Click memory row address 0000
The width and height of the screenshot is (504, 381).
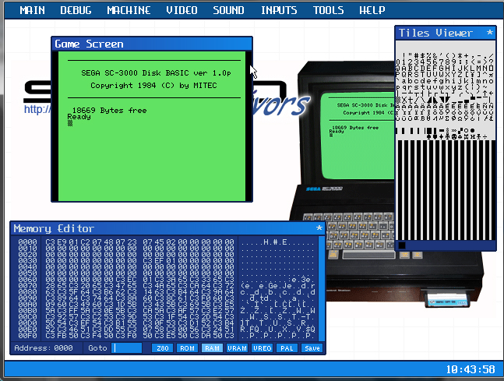pos(27,242)
